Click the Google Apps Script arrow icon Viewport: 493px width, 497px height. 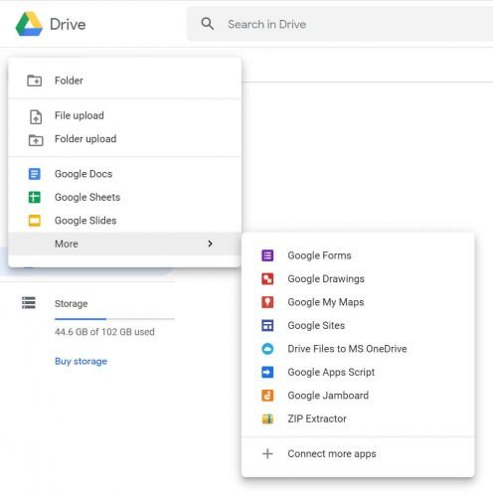(x=267, y=372)
